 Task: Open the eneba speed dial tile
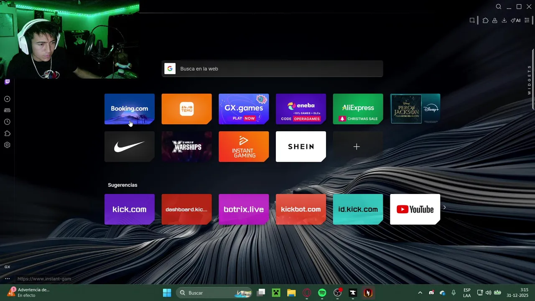click(x=301, y=109)
